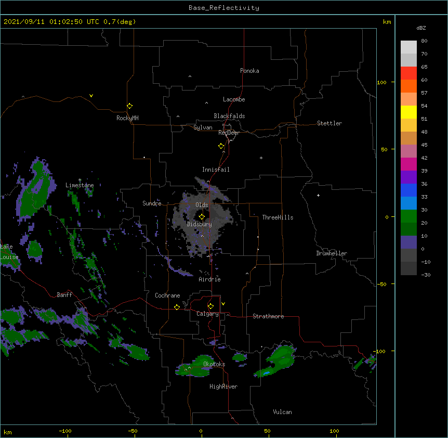Click the Limestone label
This screenshot has width=448, height=438.
coord(80,185)
